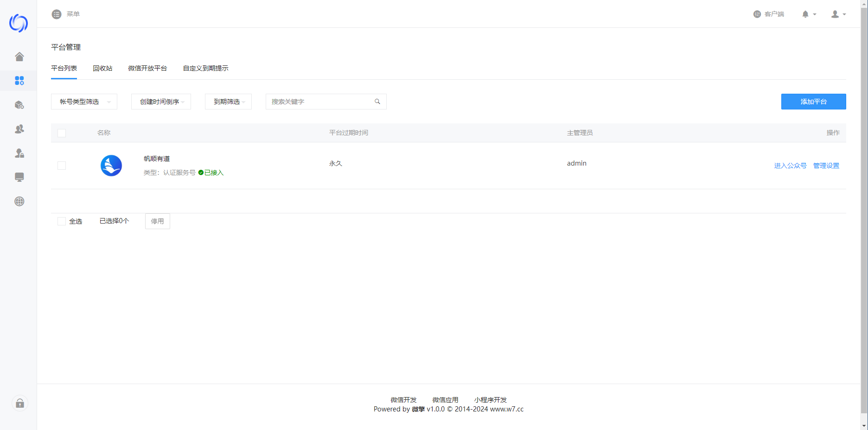Click the 已选择0个 counter text
Viewport: 868px width, 430px height.
click(114, 221)
